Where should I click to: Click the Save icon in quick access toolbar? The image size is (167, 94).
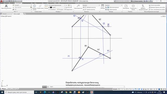point(9,1)
